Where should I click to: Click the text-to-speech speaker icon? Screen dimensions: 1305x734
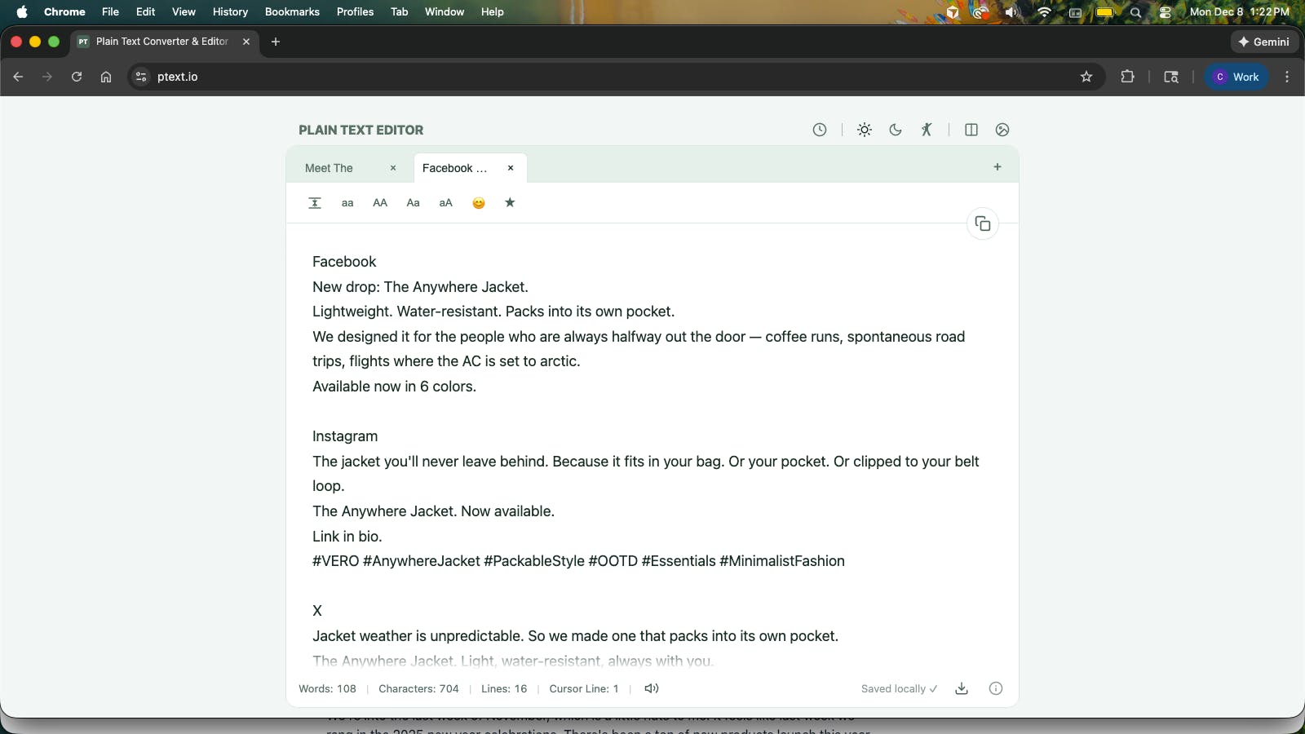click(x=652, y=688)
